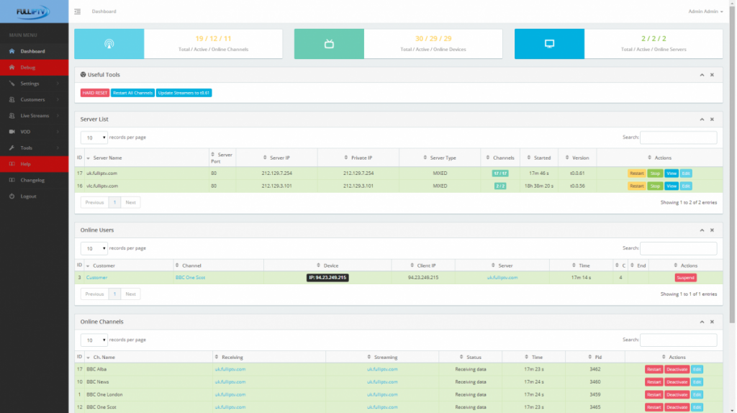Close the Online Channels panel

click(712, 322)
